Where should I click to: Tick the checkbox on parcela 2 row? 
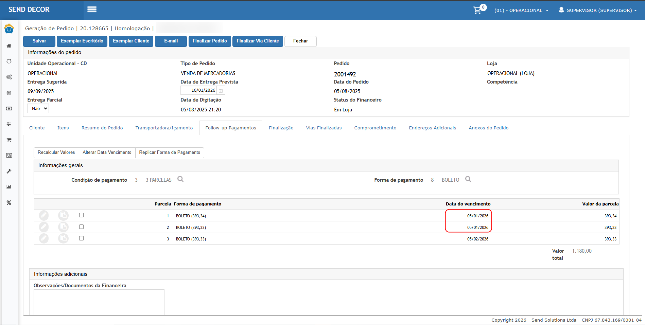(x=81, y=227)
